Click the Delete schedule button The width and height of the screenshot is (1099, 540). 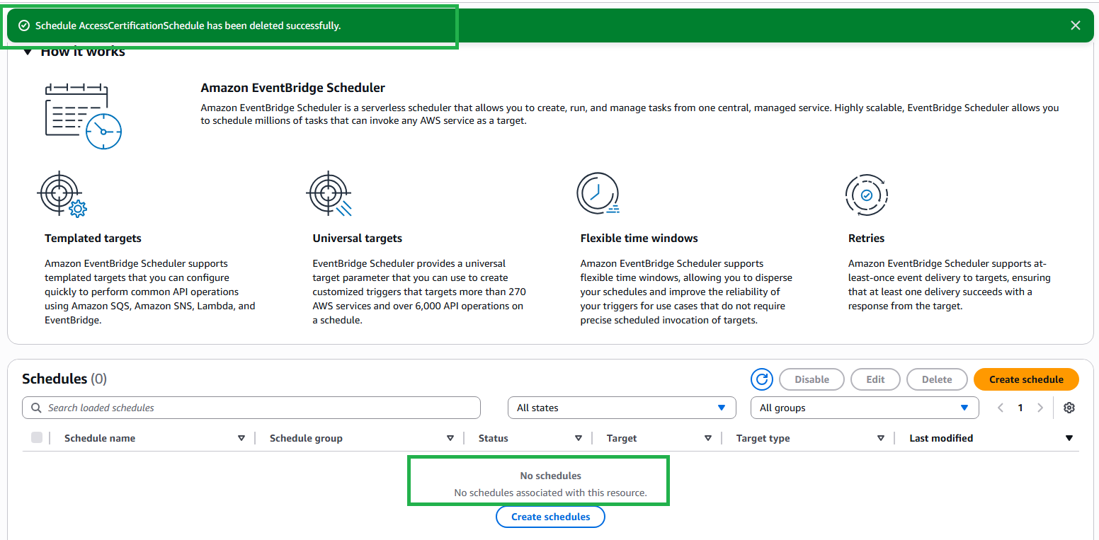[x=937, y=379]
